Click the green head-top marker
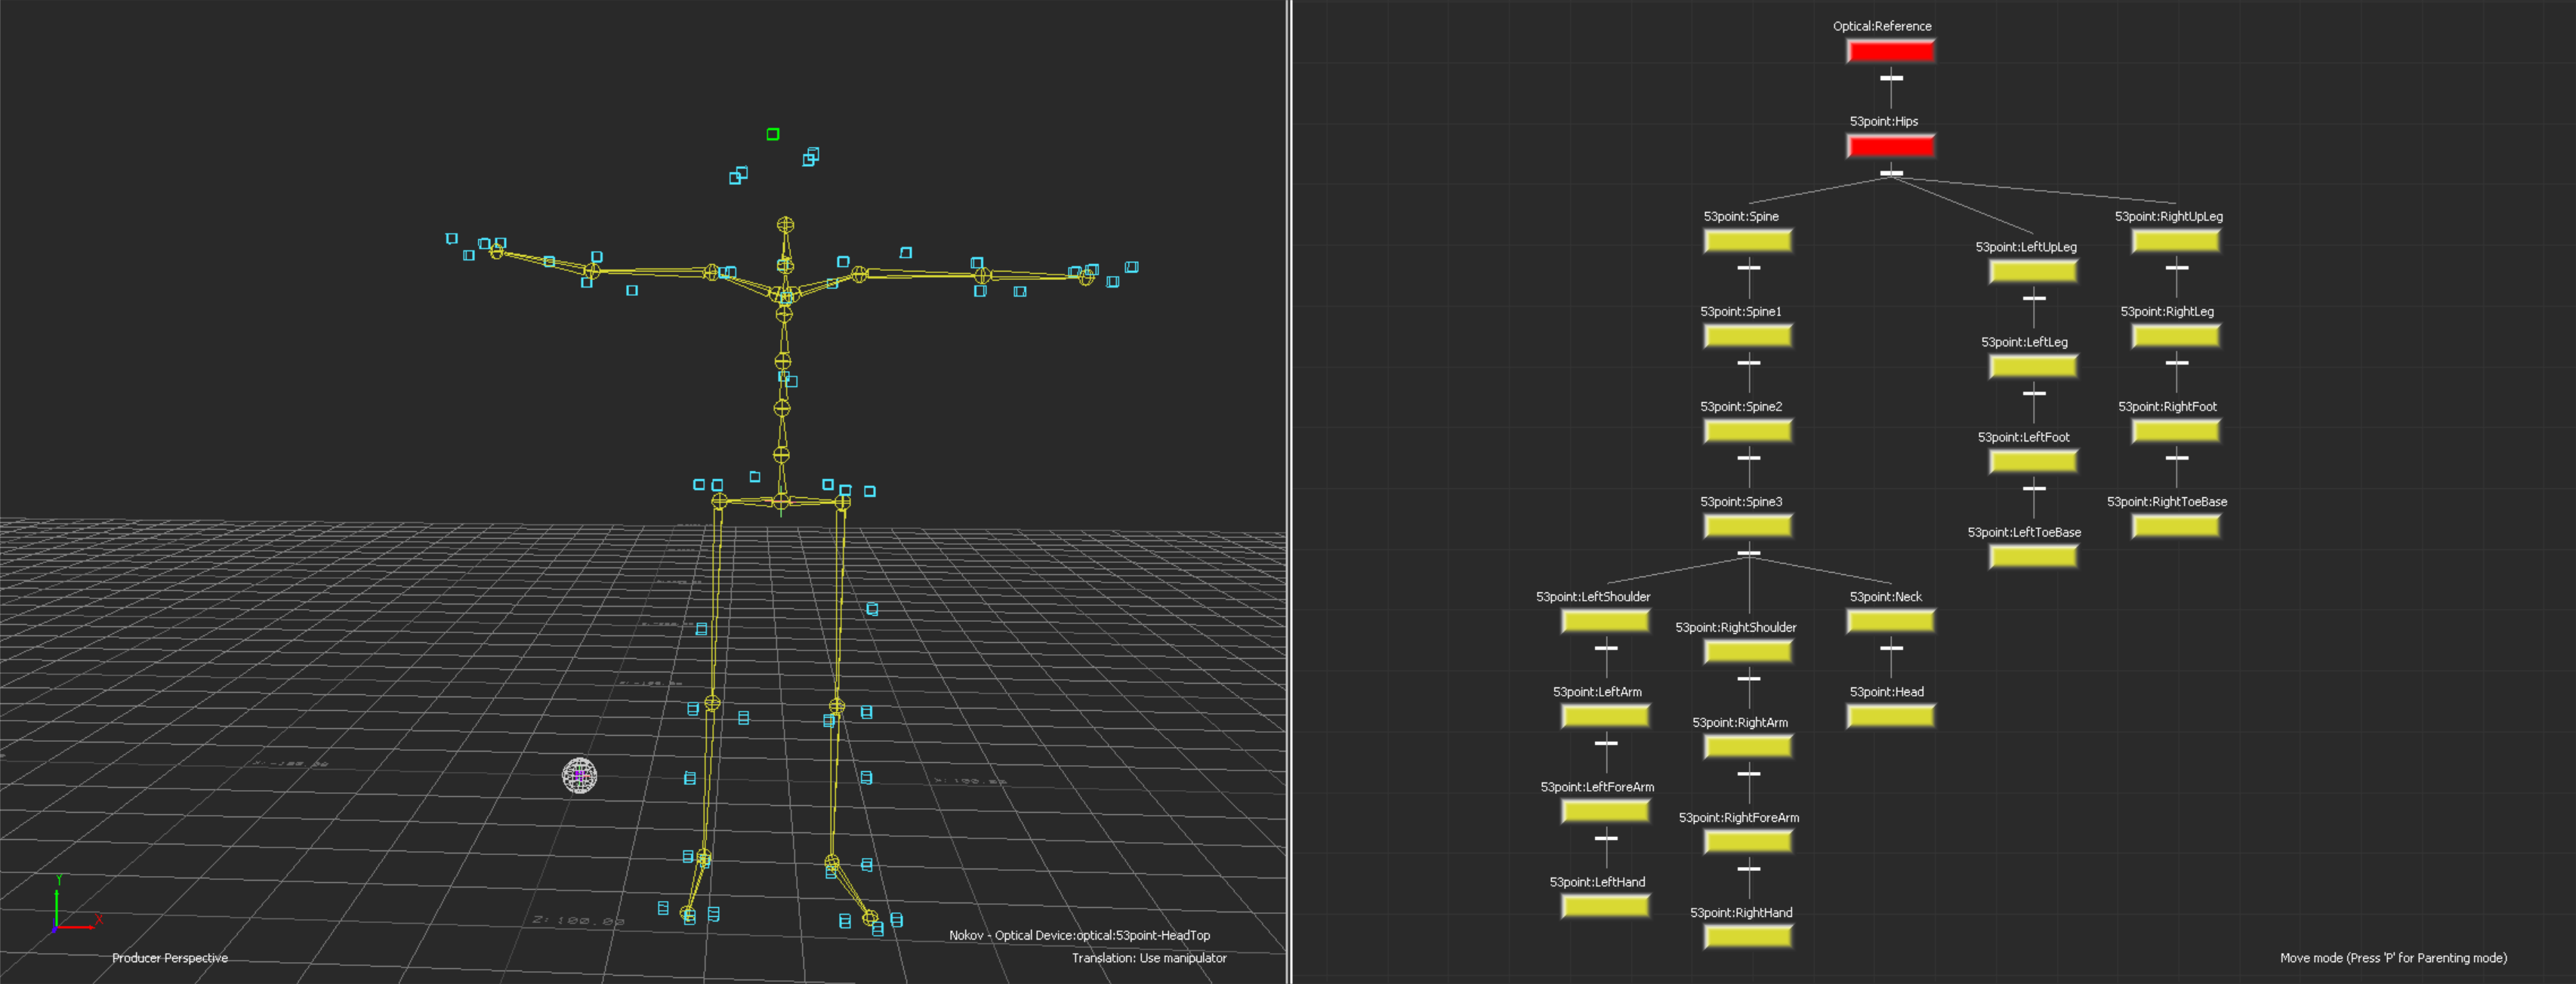 [773, 134]
